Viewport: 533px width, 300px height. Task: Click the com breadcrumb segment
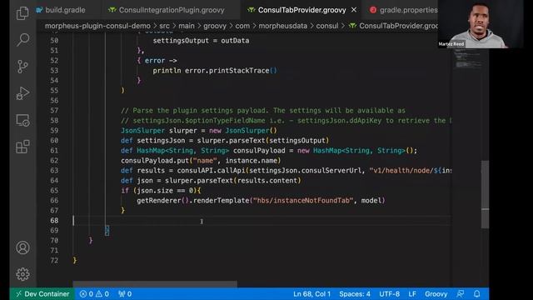(x=242, y=26)
